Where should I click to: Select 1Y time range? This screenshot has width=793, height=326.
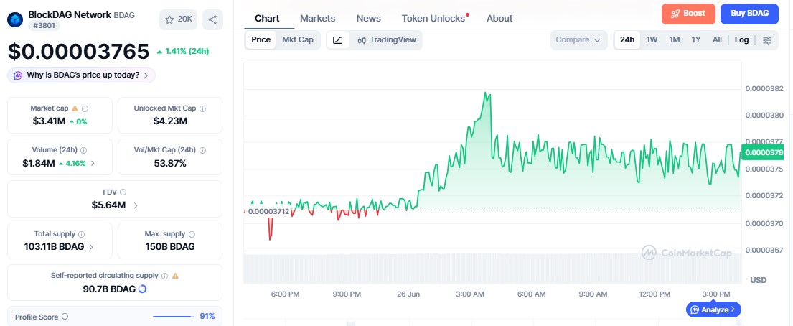[x=696, y=40]
